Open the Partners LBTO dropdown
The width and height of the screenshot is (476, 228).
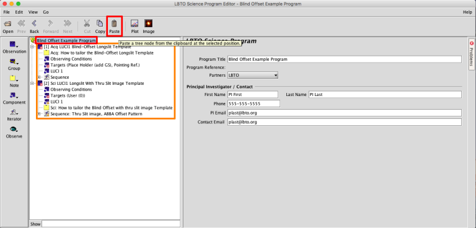point(253,75)
